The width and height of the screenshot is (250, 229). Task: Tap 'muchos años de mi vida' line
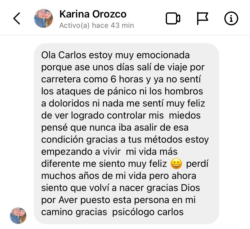tap(94, 176)
